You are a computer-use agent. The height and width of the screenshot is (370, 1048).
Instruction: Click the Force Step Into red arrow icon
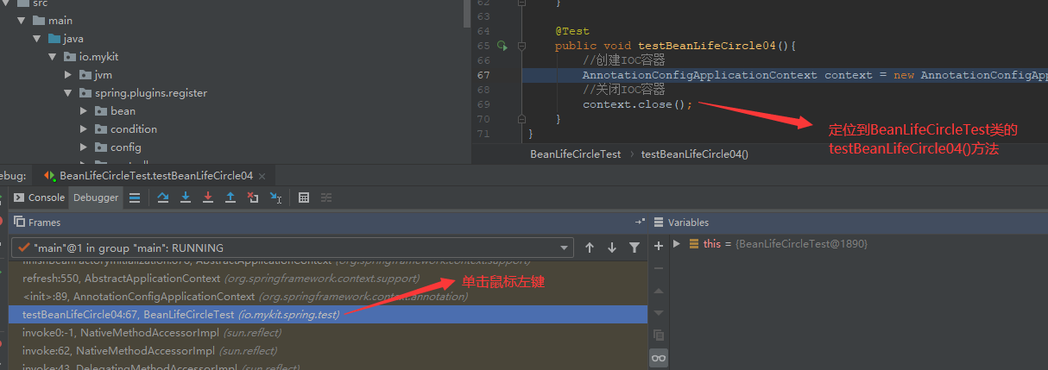(208, 198)
